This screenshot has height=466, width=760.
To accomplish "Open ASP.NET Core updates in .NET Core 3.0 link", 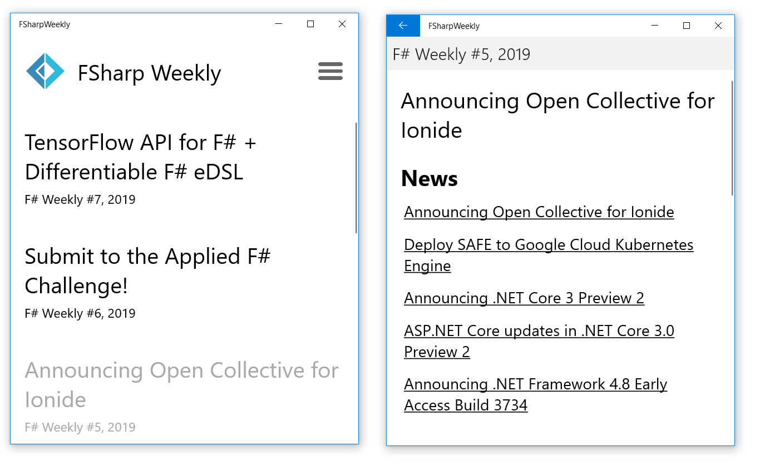I will tap(539, 341).
